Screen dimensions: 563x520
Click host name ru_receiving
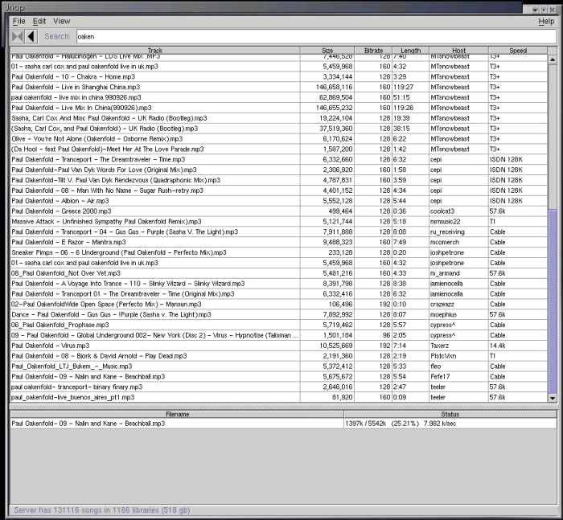[447, 232]
